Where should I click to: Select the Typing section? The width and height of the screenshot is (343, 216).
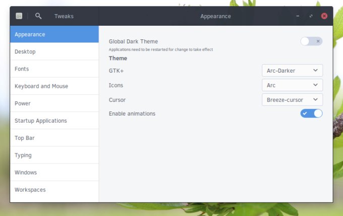pyautogui.click(x=54, y=155)
